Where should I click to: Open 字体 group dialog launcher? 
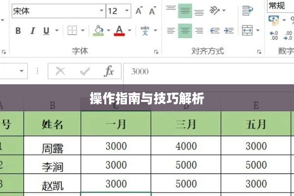coord(156,52)
